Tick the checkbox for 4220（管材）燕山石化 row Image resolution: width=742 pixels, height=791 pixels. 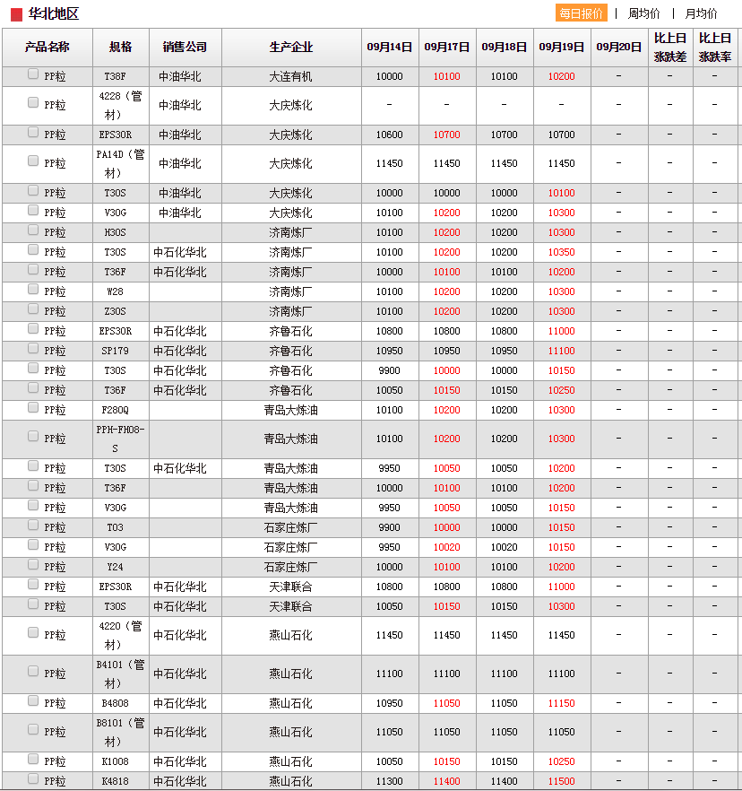pos(33,632)
